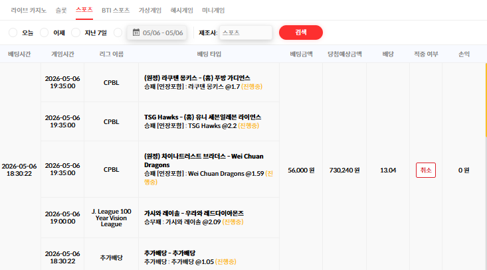
Task: Click the 베팅시간 column header
Action: pos(19,54)
